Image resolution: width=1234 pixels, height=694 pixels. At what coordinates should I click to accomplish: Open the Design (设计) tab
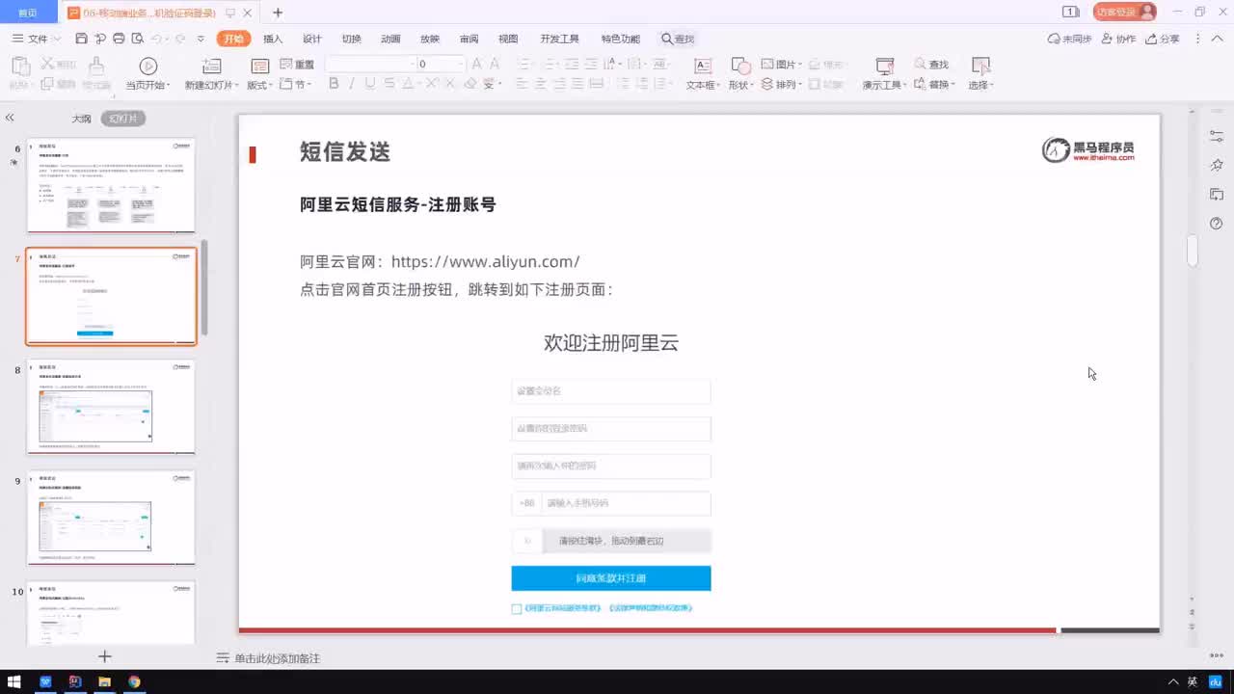point(312,39)
